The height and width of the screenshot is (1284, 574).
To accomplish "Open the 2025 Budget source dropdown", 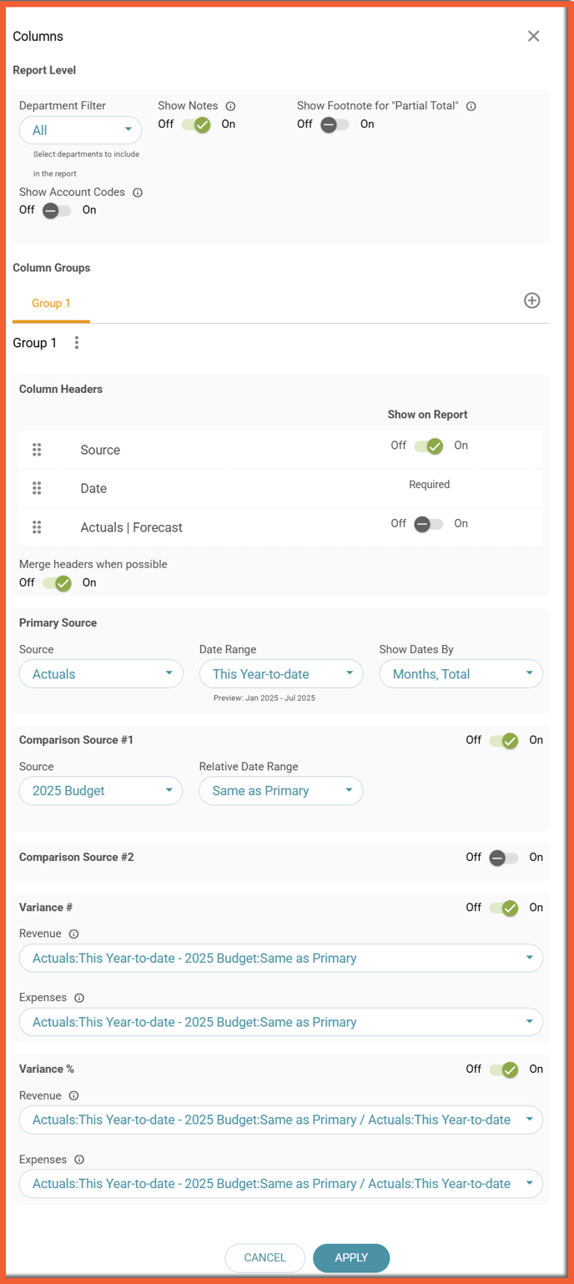I will pyautogui.click(x=101, y=791).
